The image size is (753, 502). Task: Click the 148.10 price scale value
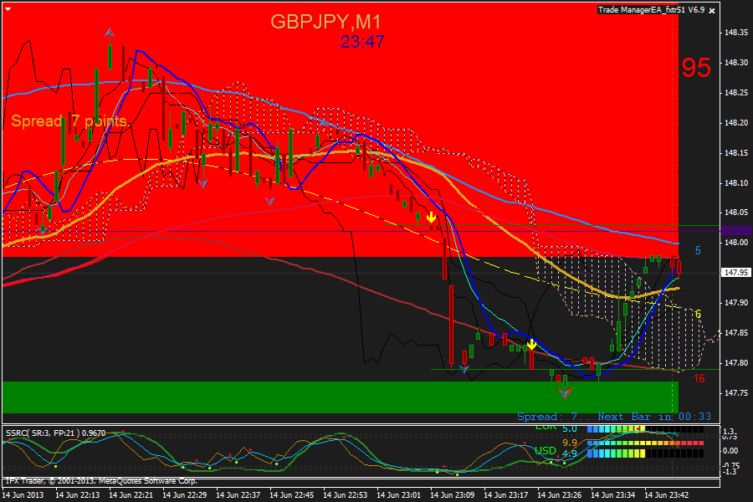click(736, 183)
